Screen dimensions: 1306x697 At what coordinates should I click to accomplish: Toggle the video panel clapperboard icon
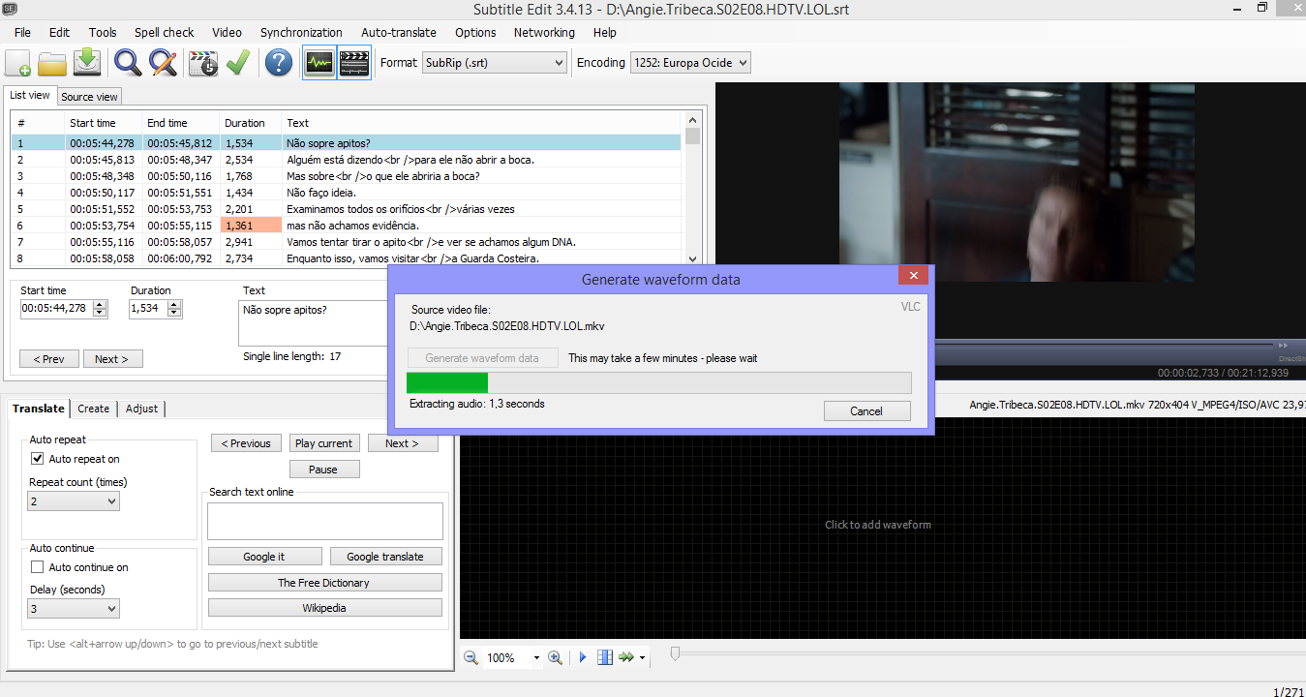353,62
